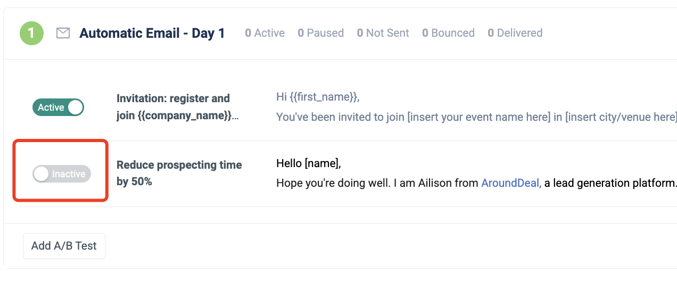Follow the AroundDeal hyperlink

click(511, 183)
